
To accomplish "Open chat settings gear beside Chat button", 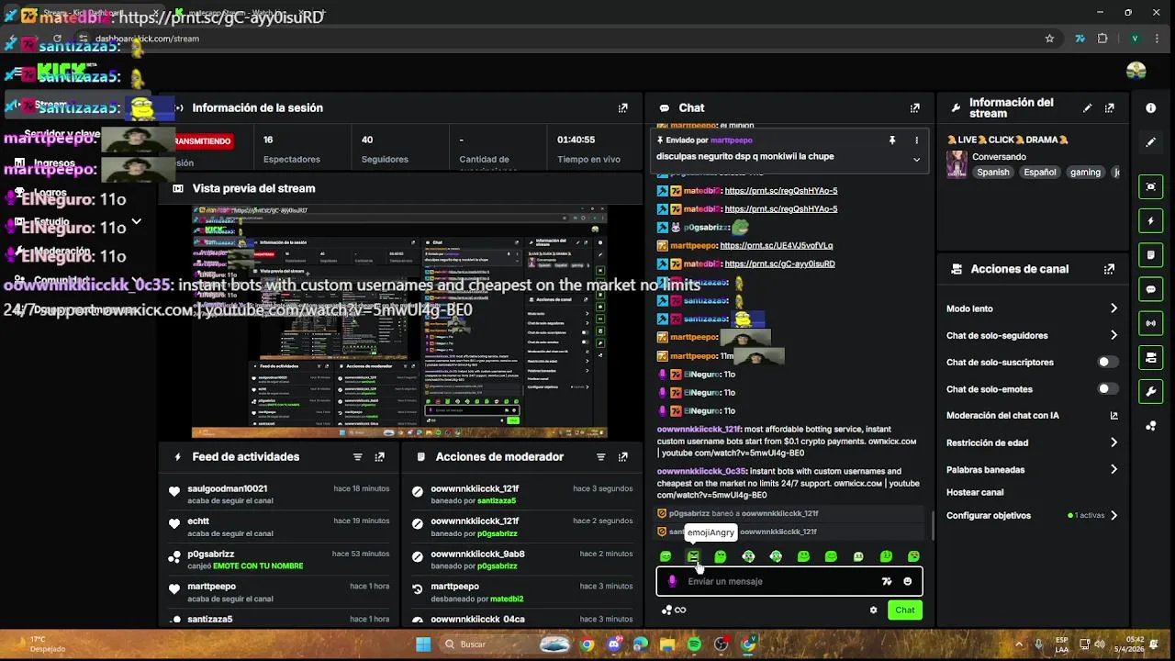I will click(x=874, y=610).
